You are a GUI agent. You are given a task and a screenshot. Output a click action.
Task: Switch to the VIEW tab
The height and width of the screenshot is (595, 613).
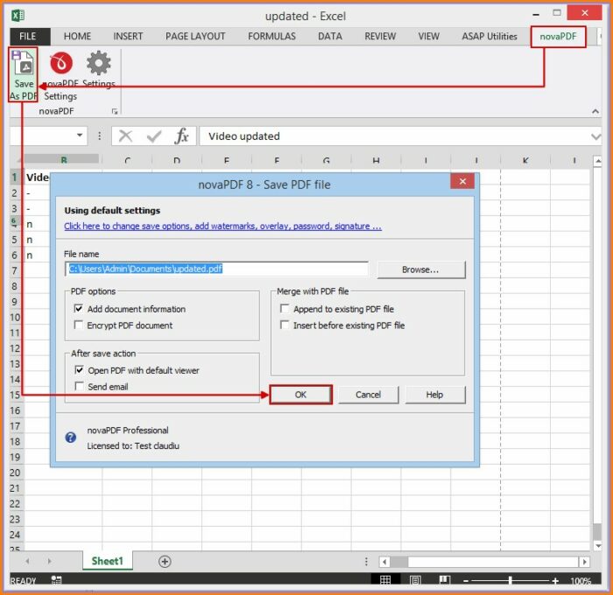point(429,37)
